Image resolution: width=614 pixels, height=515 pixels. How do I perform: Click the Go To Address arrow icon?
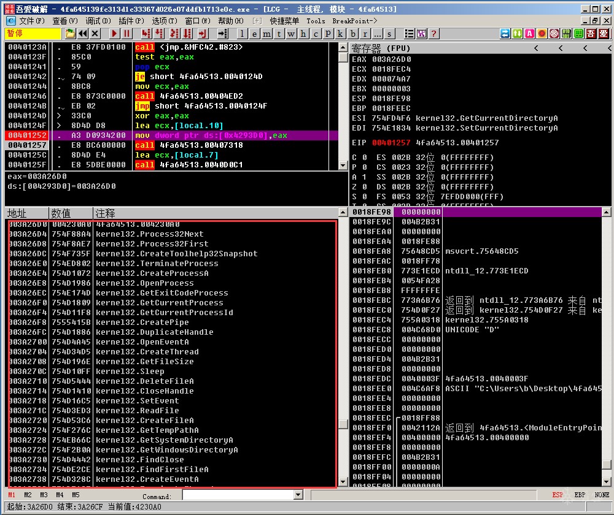pos(222,34)
